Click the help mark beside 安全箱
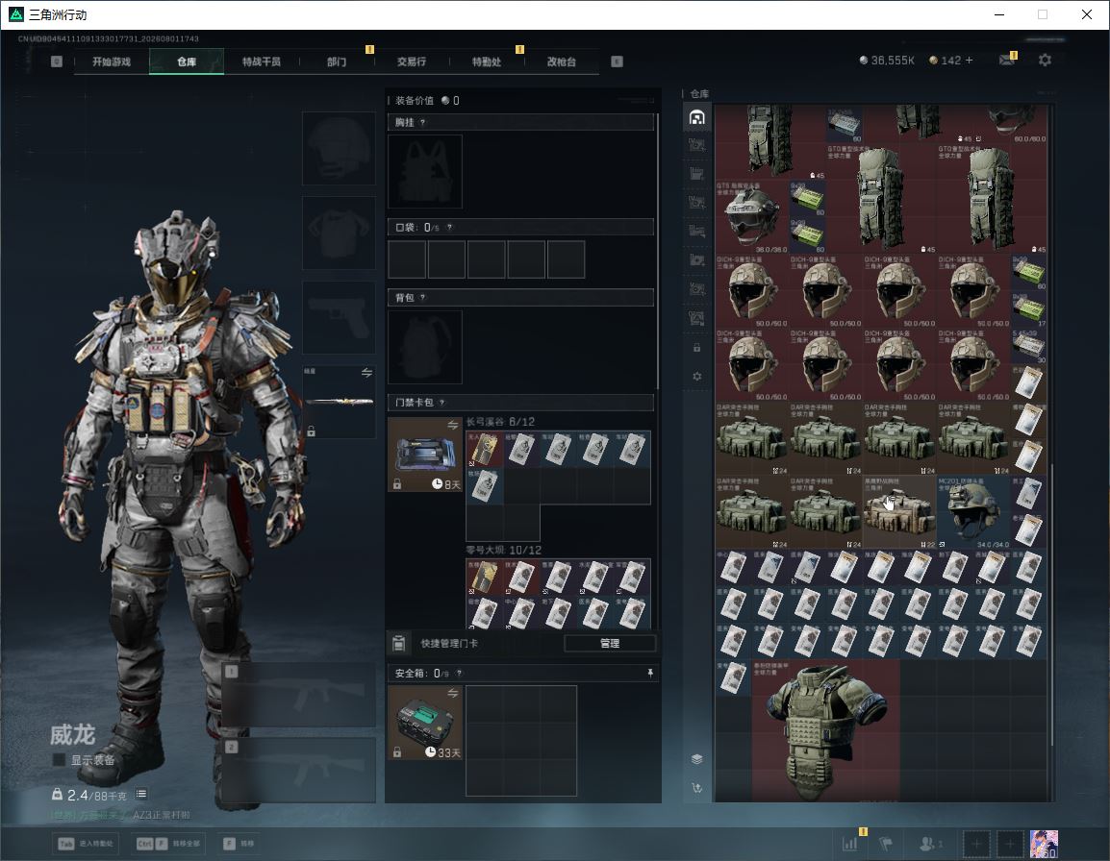The image size is (1110, 861). [459, 674]
